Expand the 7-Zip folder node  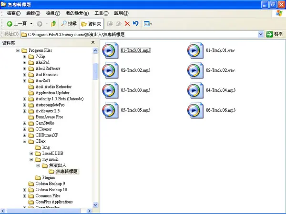point(24,57)
